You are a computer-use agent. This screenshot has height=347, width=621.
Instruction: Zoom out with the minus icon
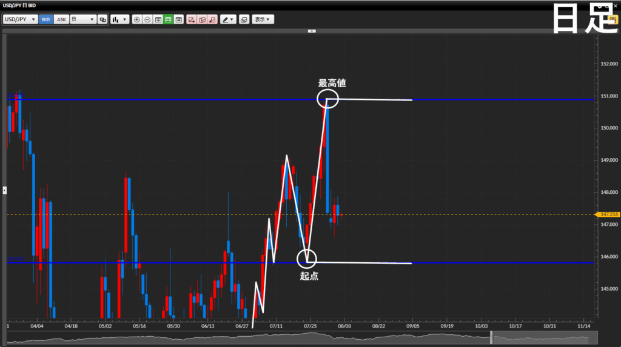(x=147, y=19)
